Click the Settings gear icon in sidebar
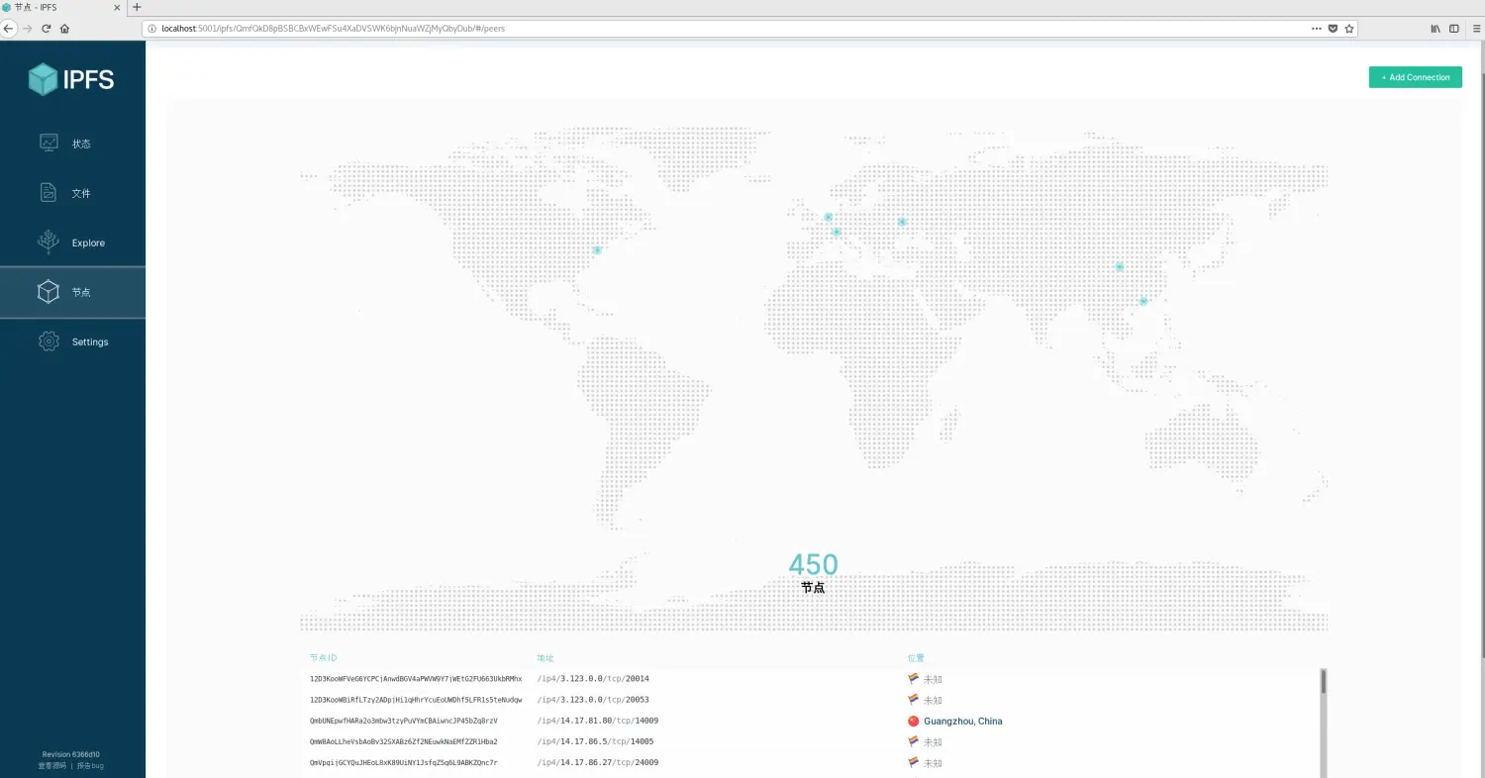 [x=49, y=341]
